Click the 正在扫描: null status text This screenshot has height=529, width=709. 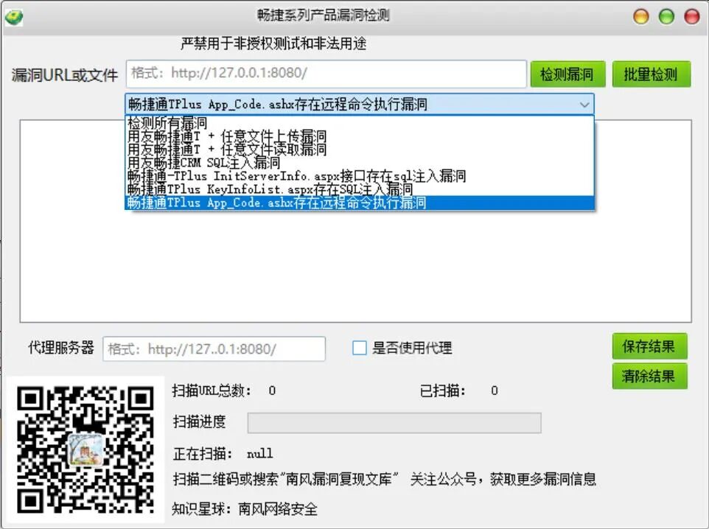click(x=223, y=454)
